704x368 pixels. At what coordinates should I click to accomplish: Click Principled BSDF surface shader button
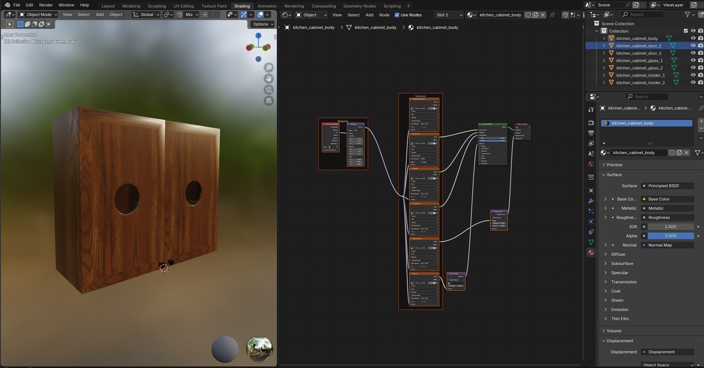coord(667,186)
